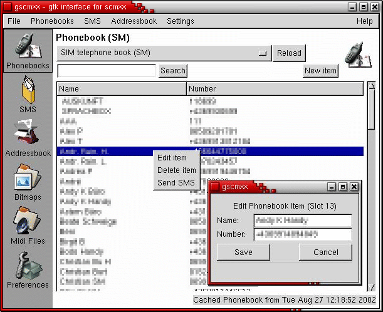Close the main gscmxx window
Image resolution: width=383 pixels, height=312 pixels.
pos(375,7)
